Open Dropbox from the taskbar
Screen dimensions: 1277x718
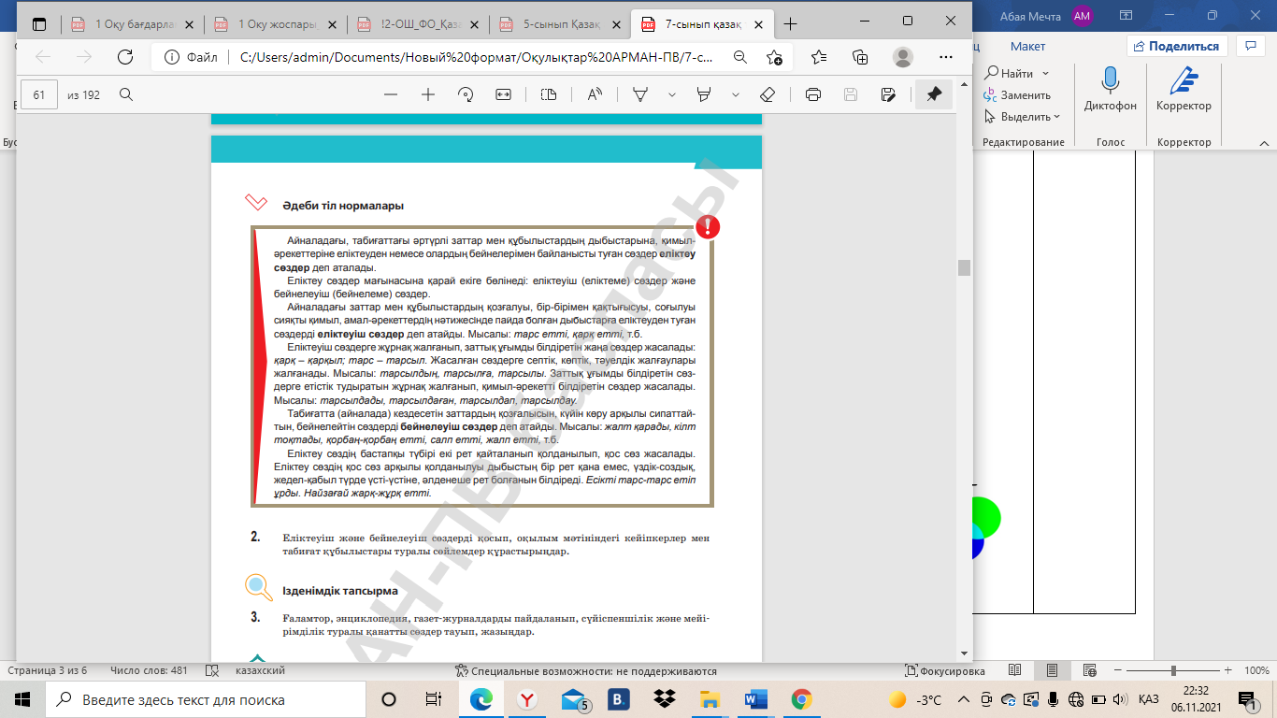665,699
